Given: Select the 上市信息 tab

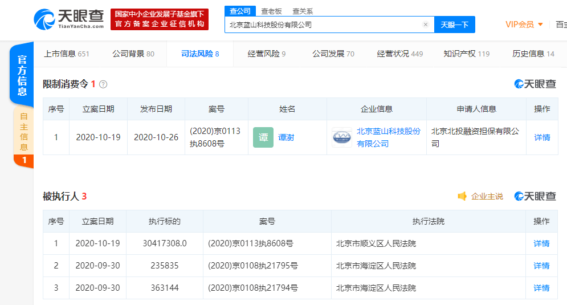Looking at the screenshot, I should point(67,54).
